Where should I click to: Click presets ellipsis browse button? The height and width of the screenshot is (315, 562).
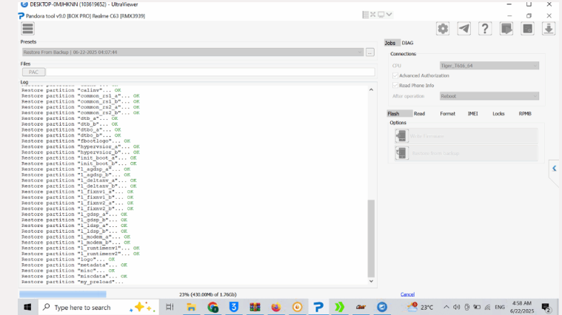(370, 52)
